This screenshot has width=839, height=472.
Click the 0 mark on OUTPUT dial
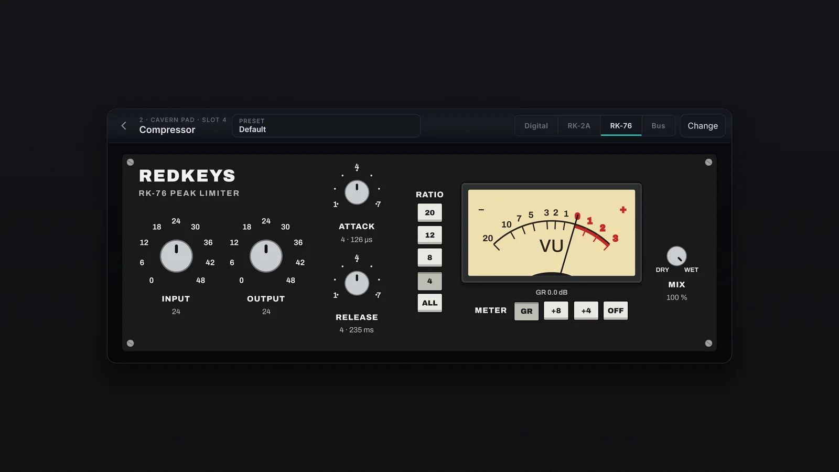tap(241, 281)
